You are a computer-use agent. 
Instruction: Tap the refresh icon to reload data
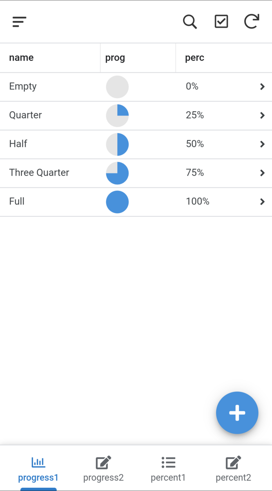click(252, 22)
